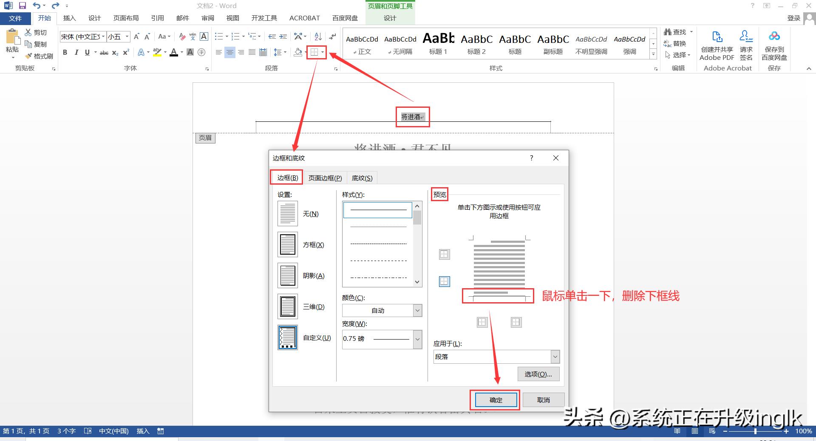816x441 pixels.
Task: Open the Apply to (应用于) dropdown
Action: pyautogui.click(x=555, y=357)
